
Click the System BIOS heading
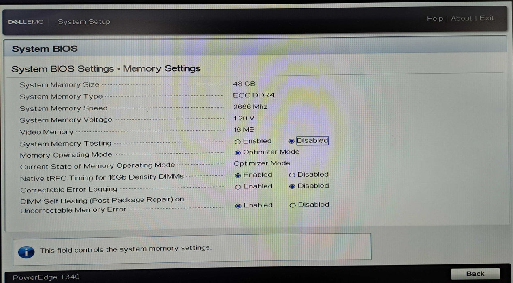tap(45, 49)
